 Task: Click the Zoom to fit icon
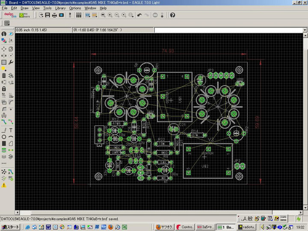coord(103,15)
